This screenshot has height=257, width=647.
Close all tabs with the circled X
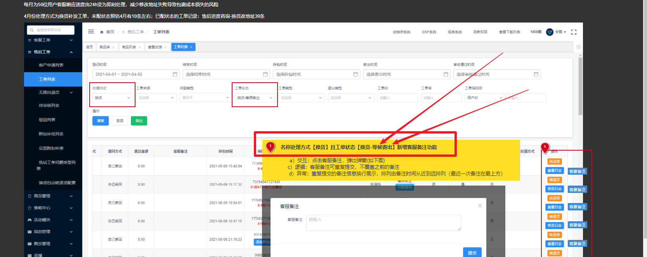[578, 47]
